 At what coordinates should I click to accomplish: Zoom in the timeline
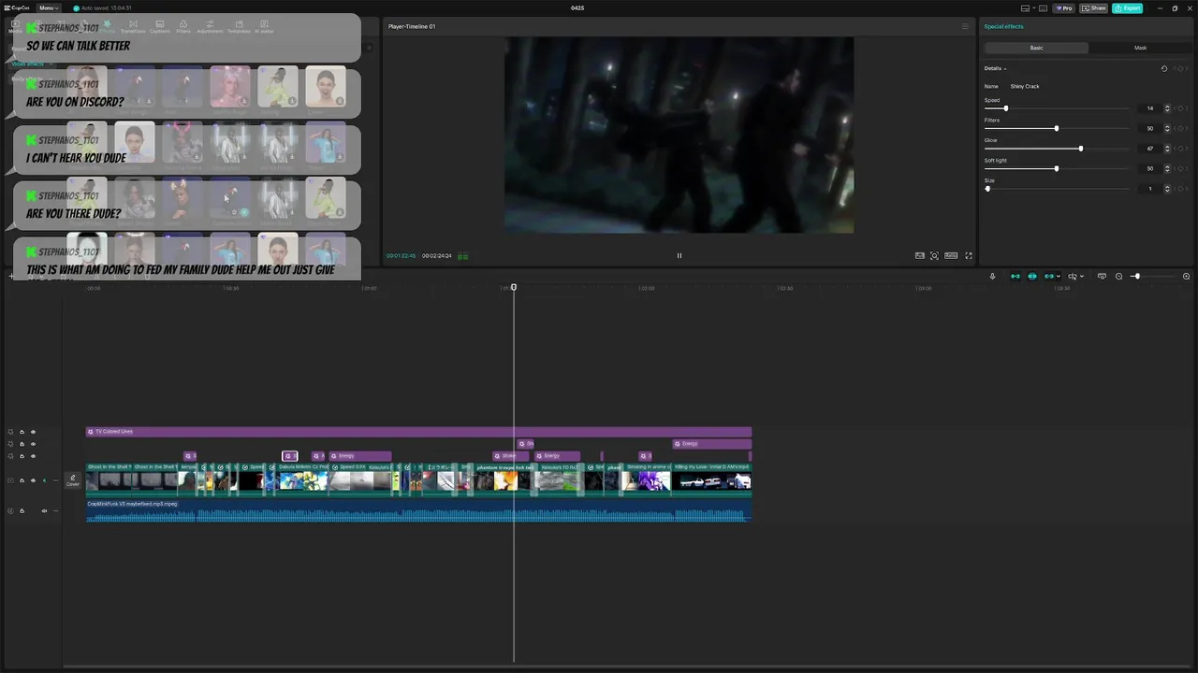tap(1186, 277)
